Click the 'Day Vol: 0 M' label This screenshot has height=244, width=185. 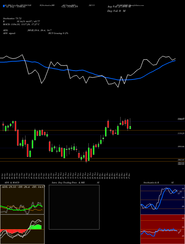tap(116, 11)
